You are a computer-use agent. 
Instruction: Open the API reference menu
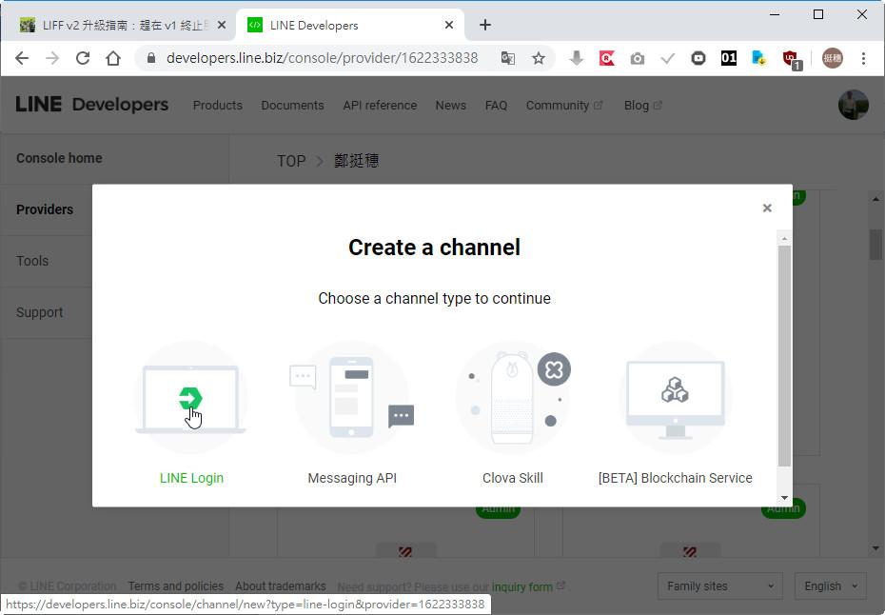[x=380, y=105]
